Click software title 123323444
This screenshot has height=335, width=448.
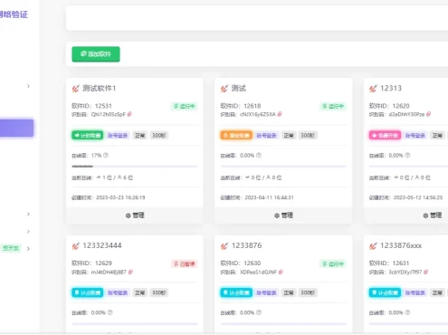[102, 245]
